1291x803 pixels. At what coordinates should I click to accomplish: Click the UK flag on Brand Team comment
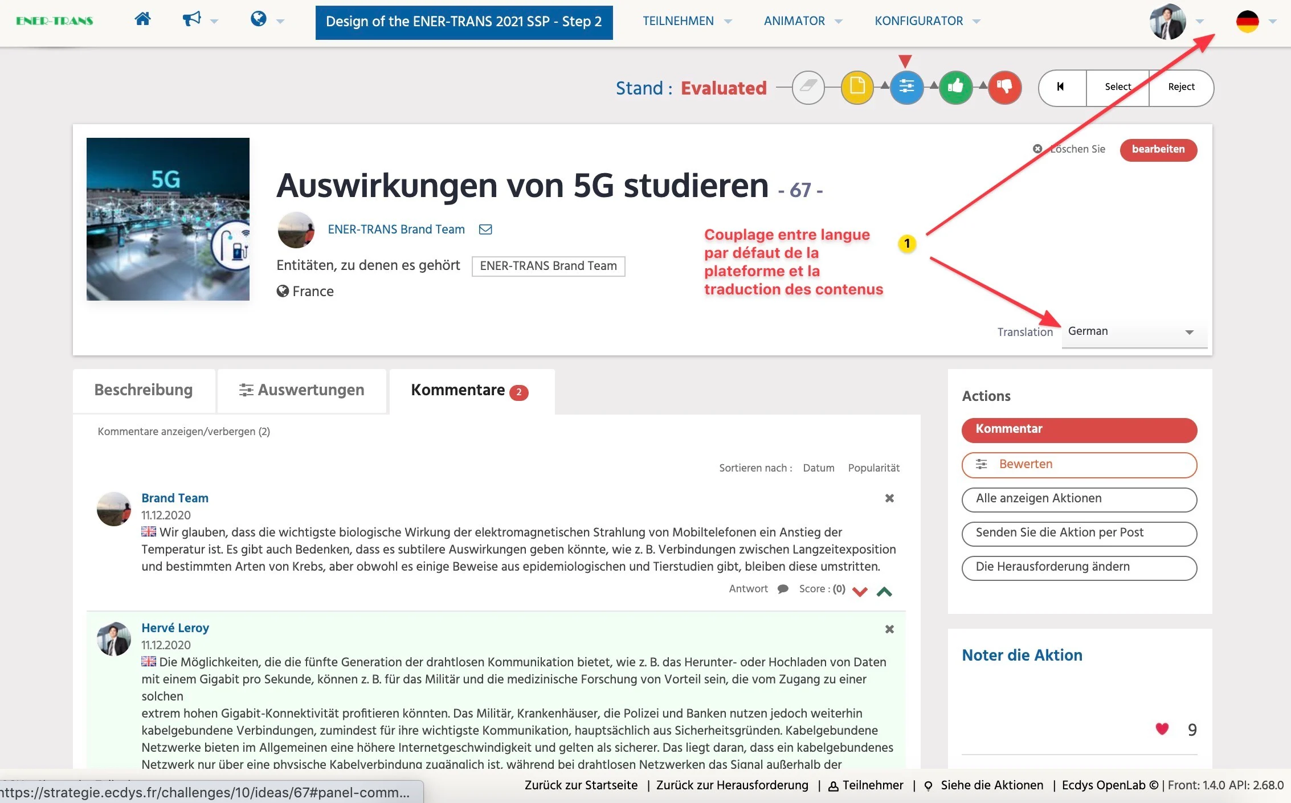[149, 532]
